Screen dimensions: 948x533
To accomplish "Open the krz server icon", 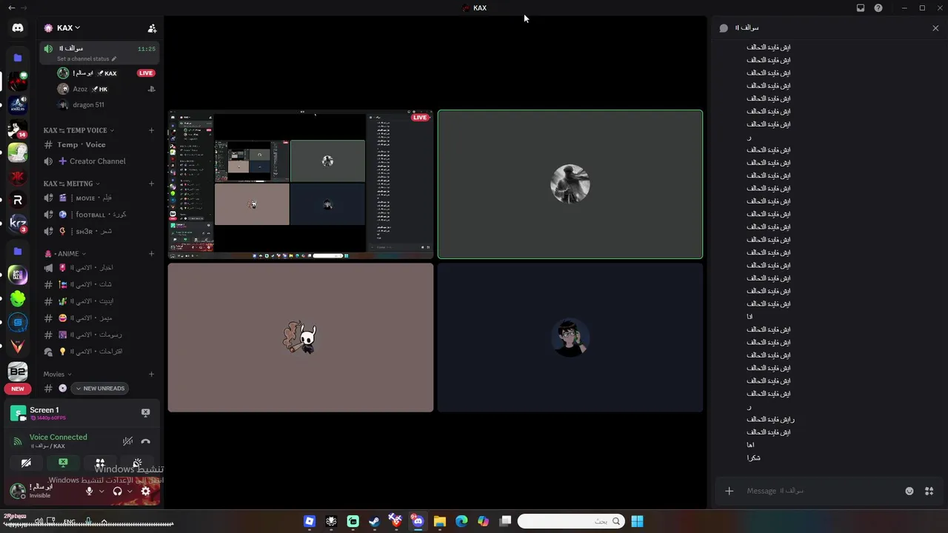I will [18, 223].
